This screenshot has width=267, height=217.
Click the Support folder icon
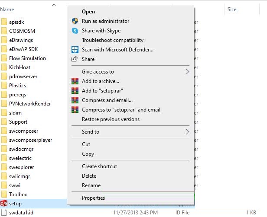pos(4,122)
